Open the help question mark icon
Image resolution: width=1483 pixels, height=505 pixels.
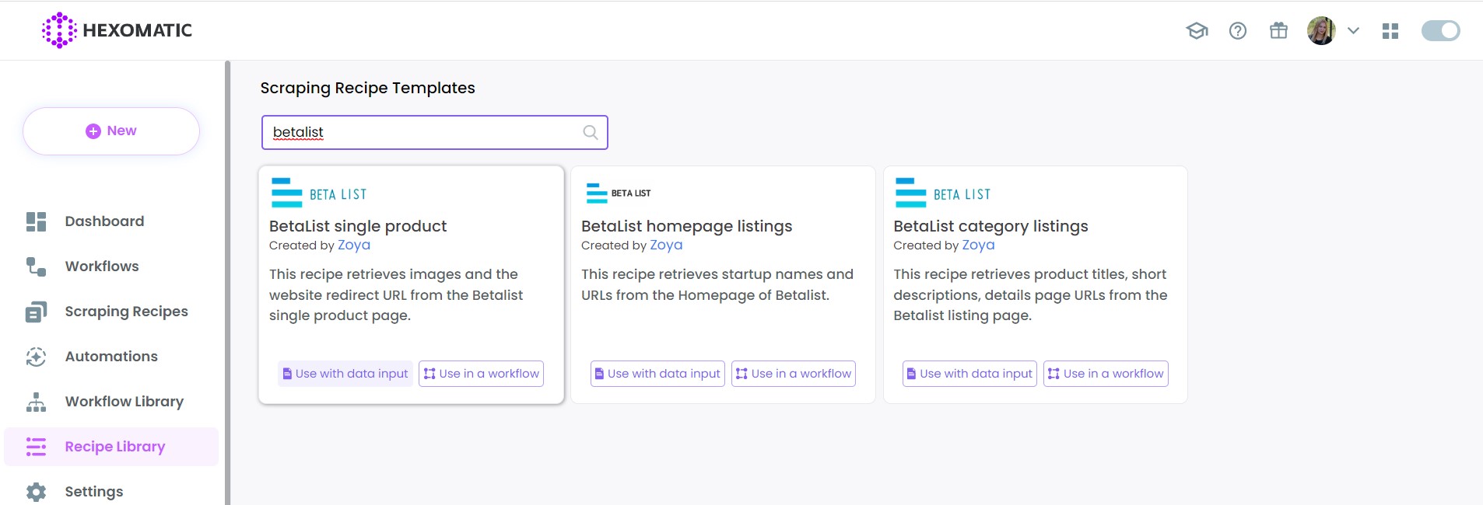tap(1238, 30)
